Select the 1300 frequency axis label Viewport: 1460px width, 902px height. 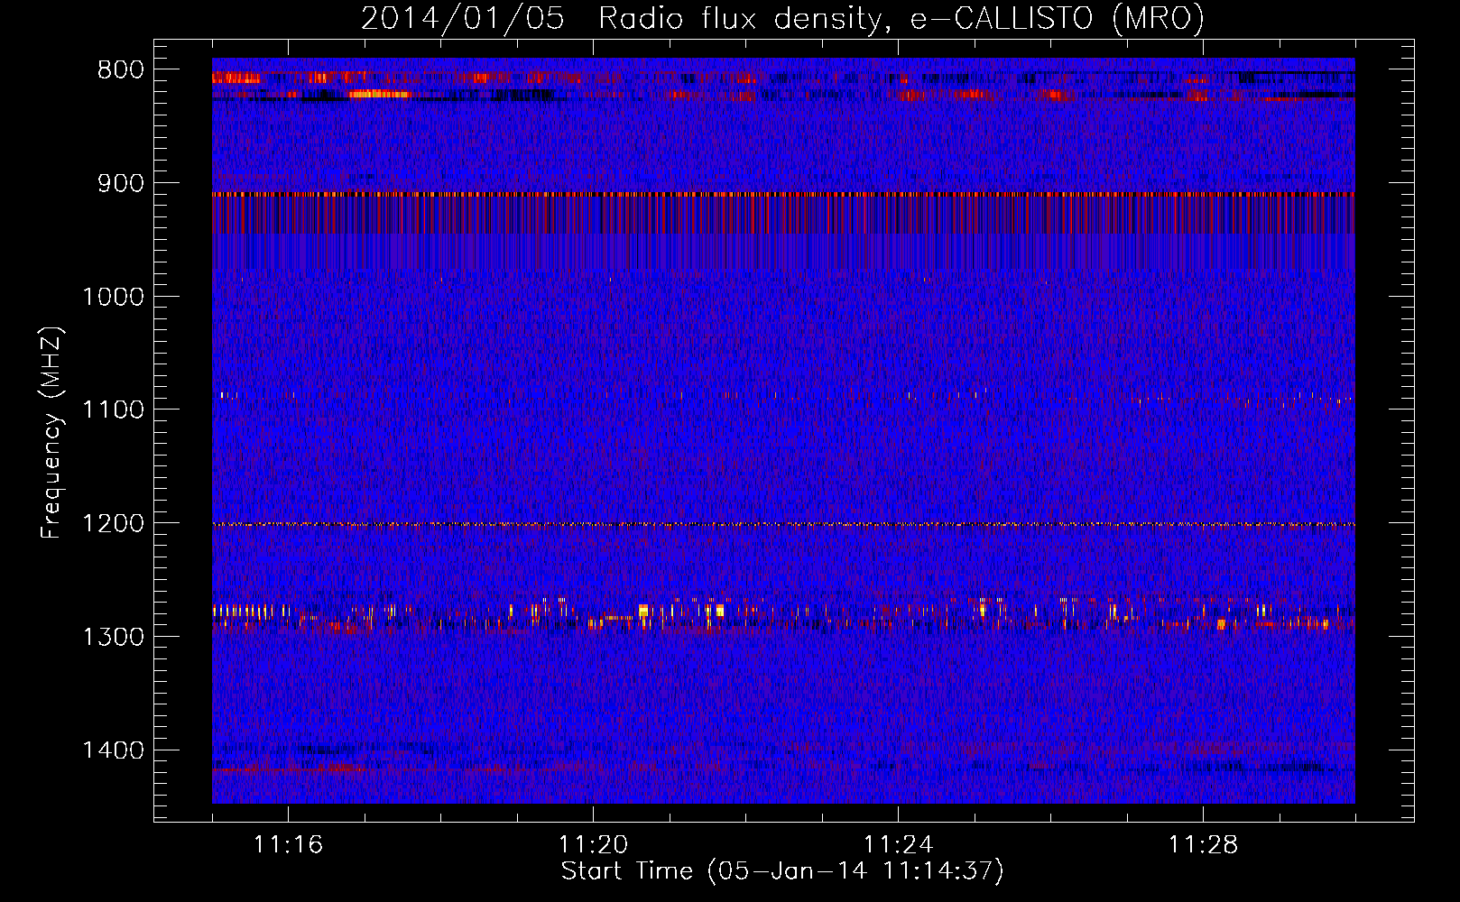point(113,638)
